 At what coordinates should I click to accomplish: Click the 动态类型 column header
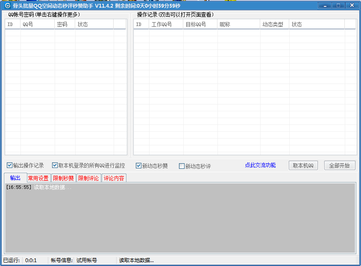(x=275, y=24)
